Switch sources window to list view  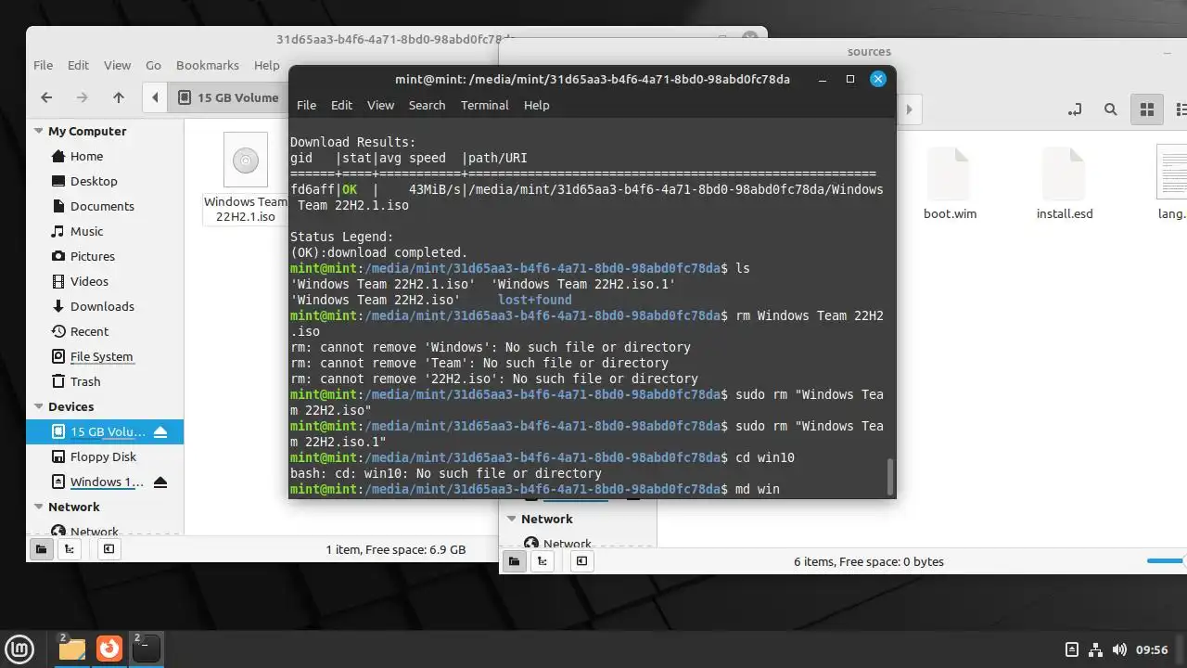point(1180,109)
